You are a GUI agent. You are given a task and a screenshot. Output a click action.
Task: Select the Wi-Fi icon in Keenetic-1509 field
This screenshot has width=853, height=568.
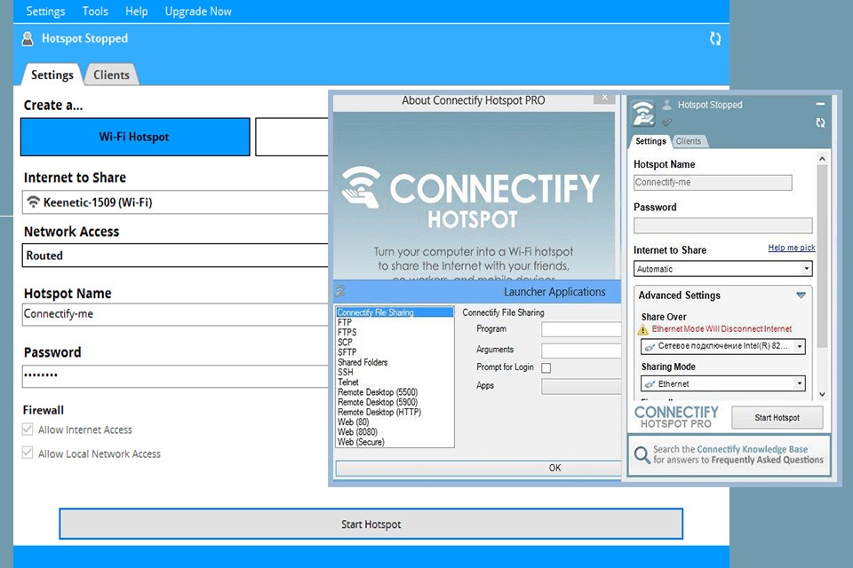[x=34, y=201]
